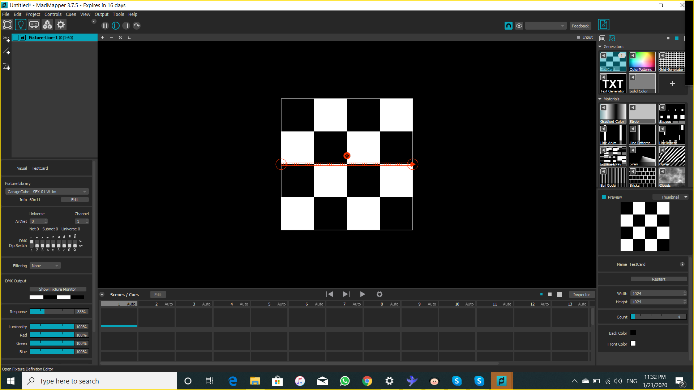Click Show Fixture Monitor button
Viewport: 694px width, 390px height.
pyautogui.click(x=57, y=289)
